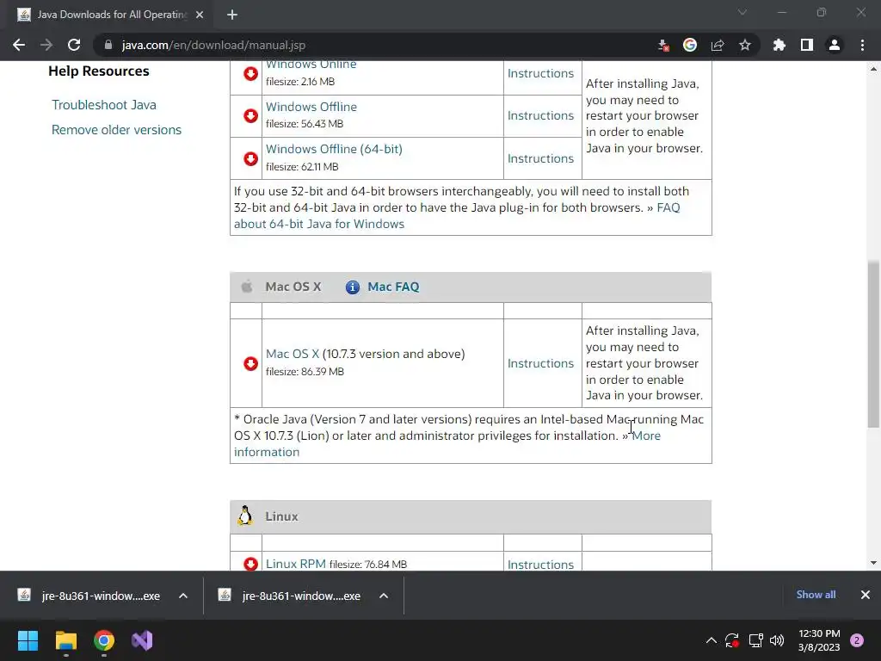The height and width of the screenshot is (661, 881).
Task: Click the red download icon for Linux RPM
Action: 250,564
